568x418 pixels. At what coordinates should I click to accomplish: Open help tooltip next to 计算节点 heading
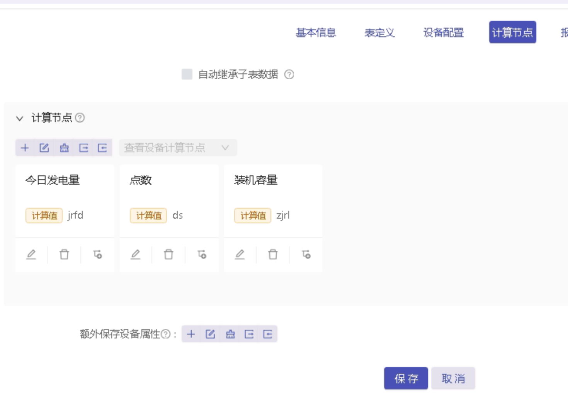pyautogui.click(x=80, y=118)
